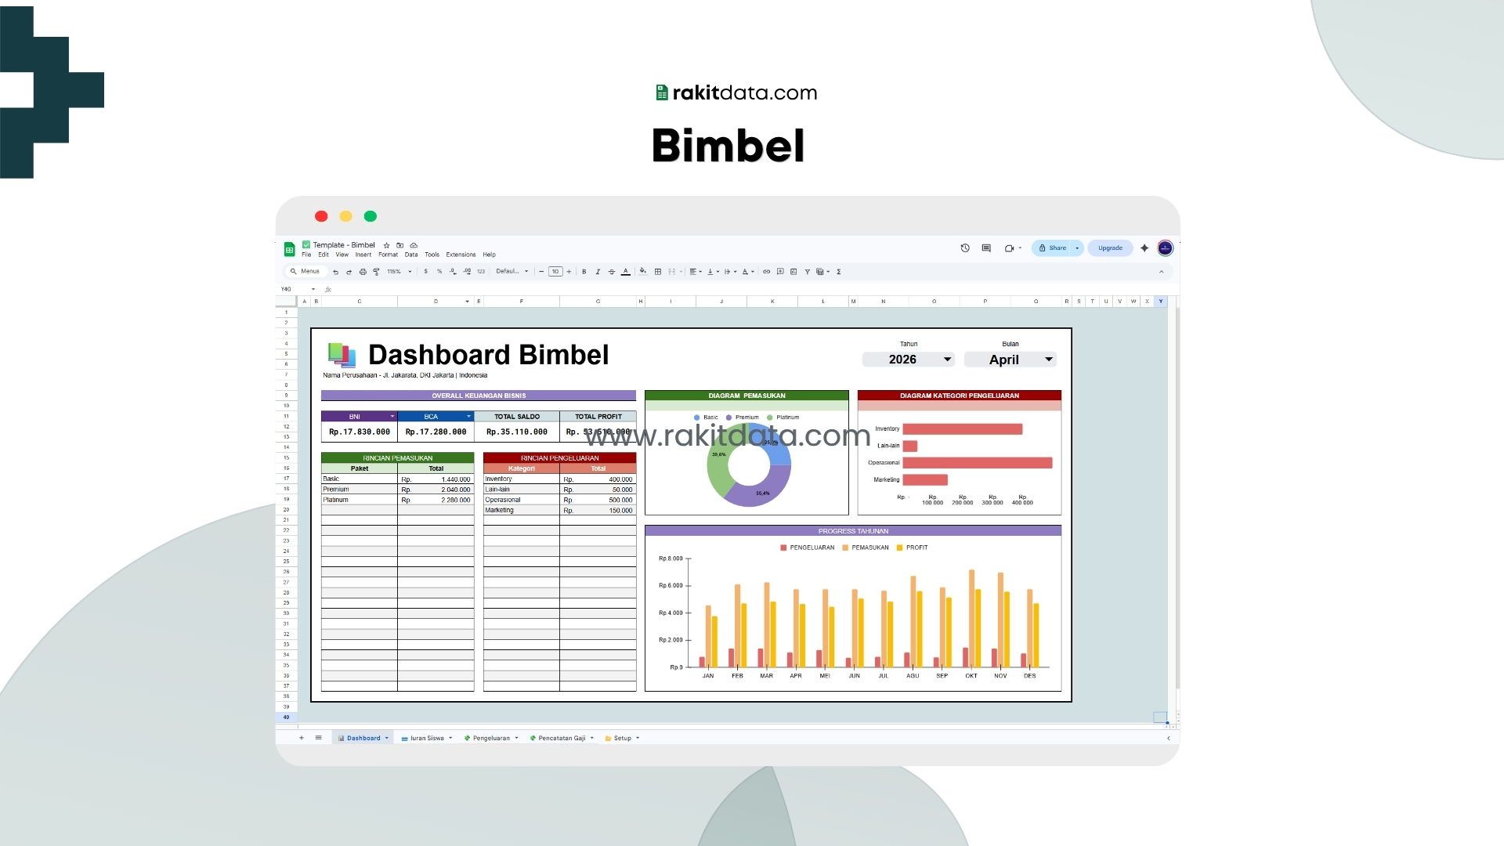Switch to Pengeluaran sheet tab

[x=491, y=738]
